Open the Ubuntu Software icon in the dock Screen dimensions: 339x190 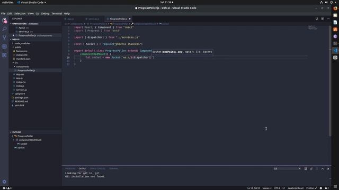pyautogui.click(x=335, y=30)
